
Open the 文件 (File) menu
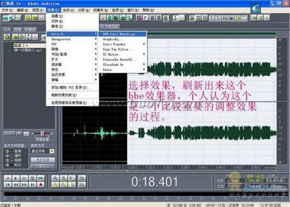click(7, 10)
